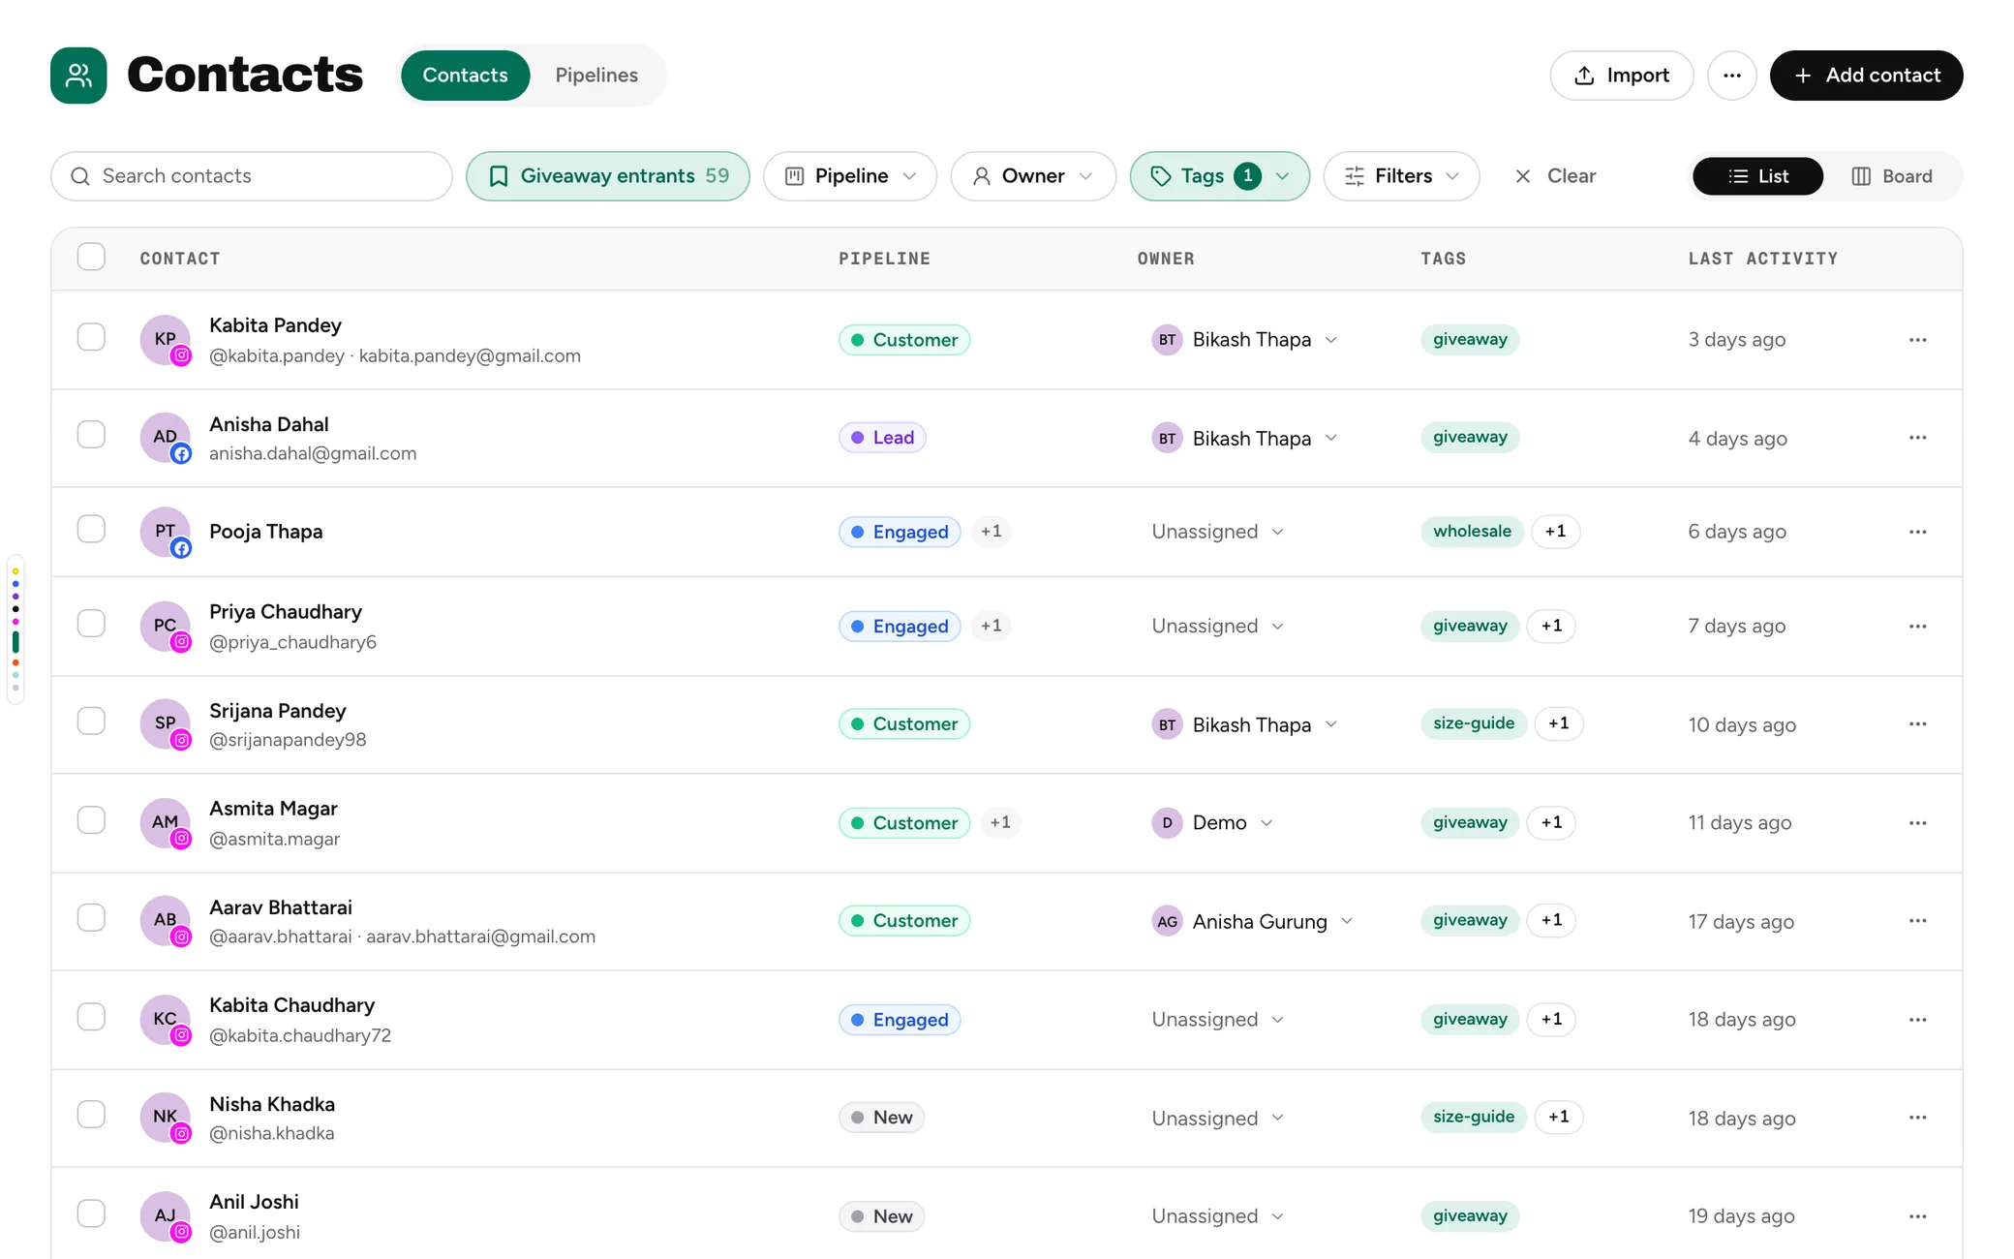Image resolution: width=2014 pixels, height=1259 pixels.
Task: Check the box for Anisha Dahal
Action: [91, 435]
